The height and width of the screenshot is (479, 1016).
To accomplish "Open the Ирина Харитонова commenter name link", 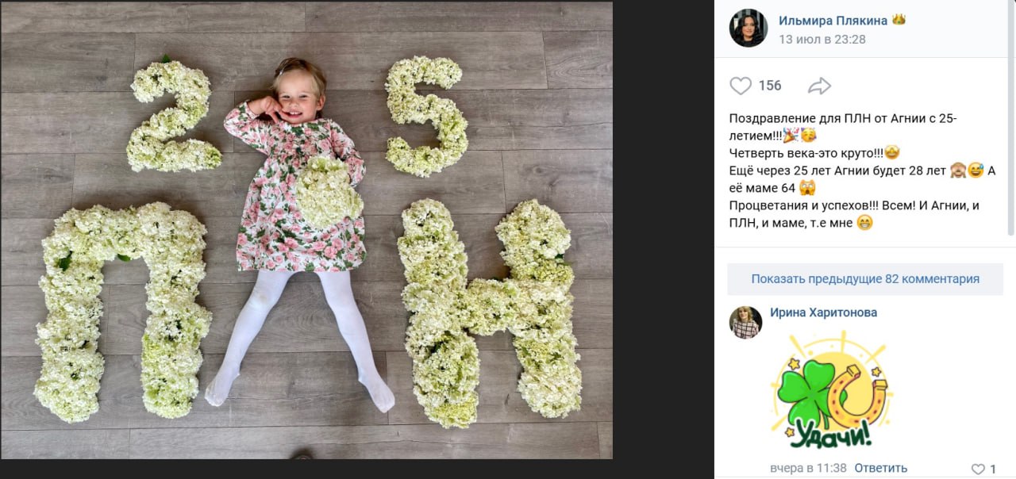I will pyautogui.click(x=823, y=313).
